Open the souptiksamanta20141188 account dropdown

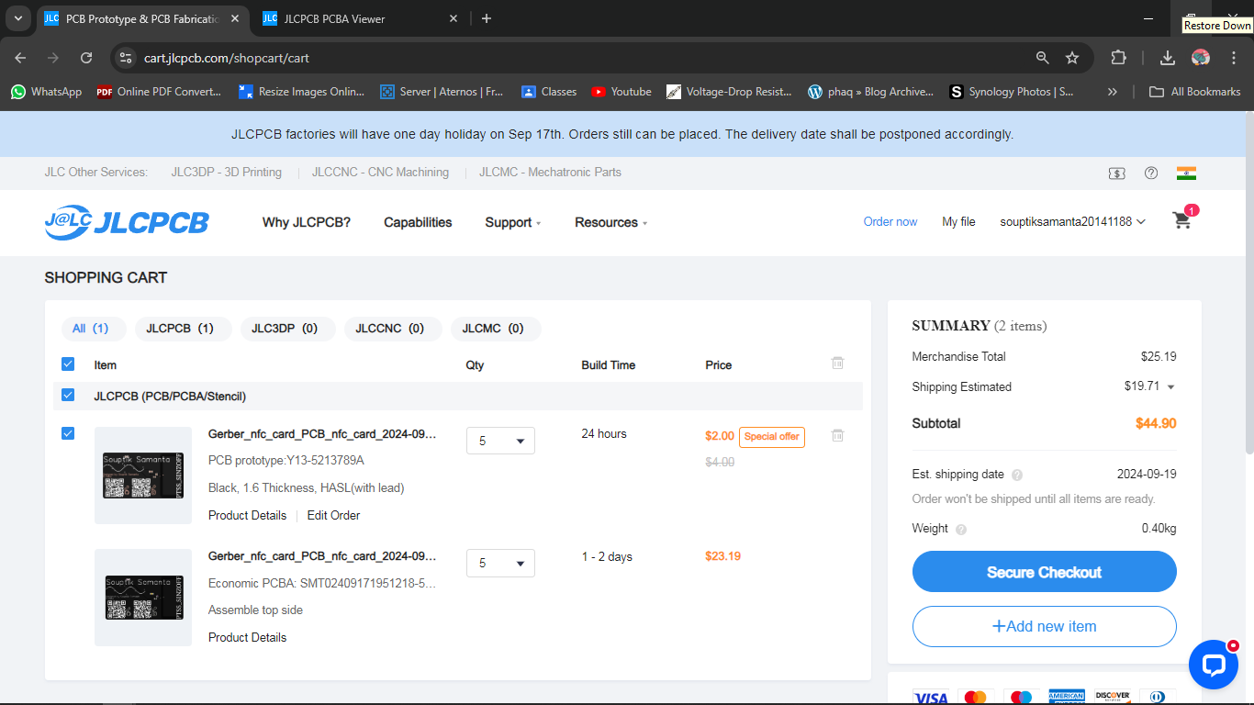pos(1072,221)
